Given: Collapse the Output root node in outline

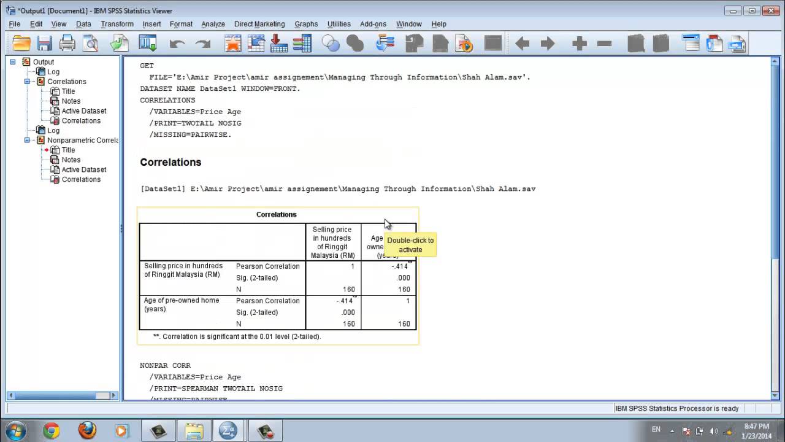Looking at the screenshot, I should [x=12, y=61].
